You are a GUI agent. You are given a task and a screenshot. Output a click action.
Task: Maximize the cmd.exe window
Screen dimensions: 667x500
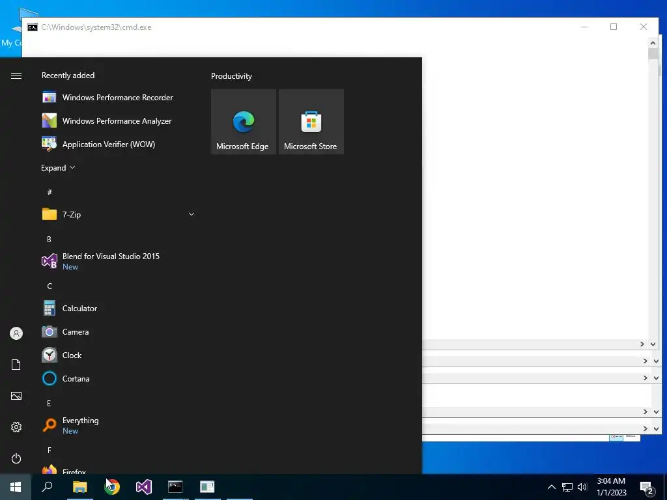tap(614, 27)
